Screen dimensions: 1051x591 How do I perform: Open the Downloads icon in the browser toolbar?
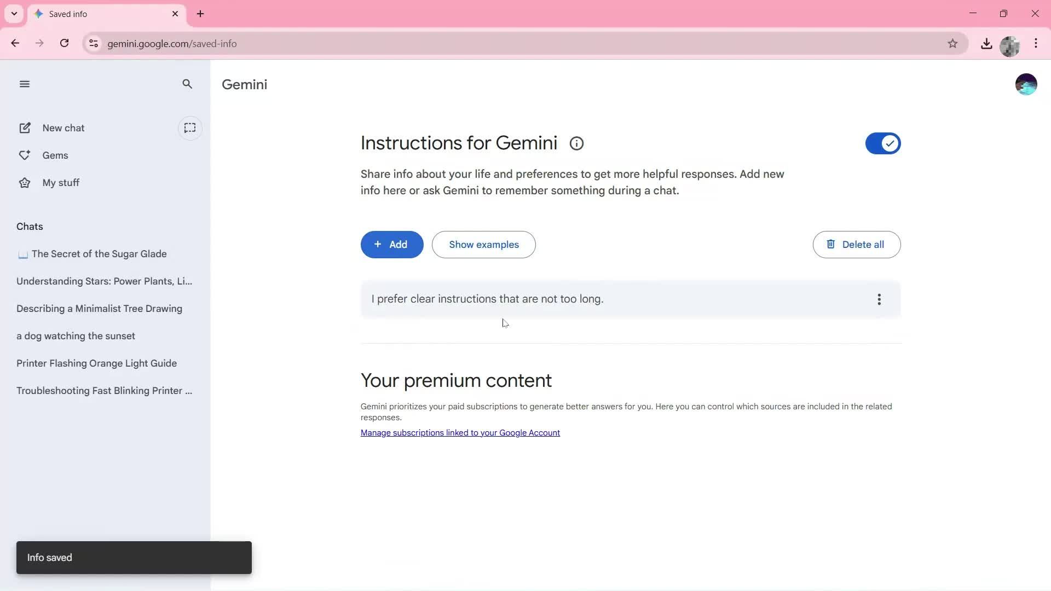click(x=986, y=43)
